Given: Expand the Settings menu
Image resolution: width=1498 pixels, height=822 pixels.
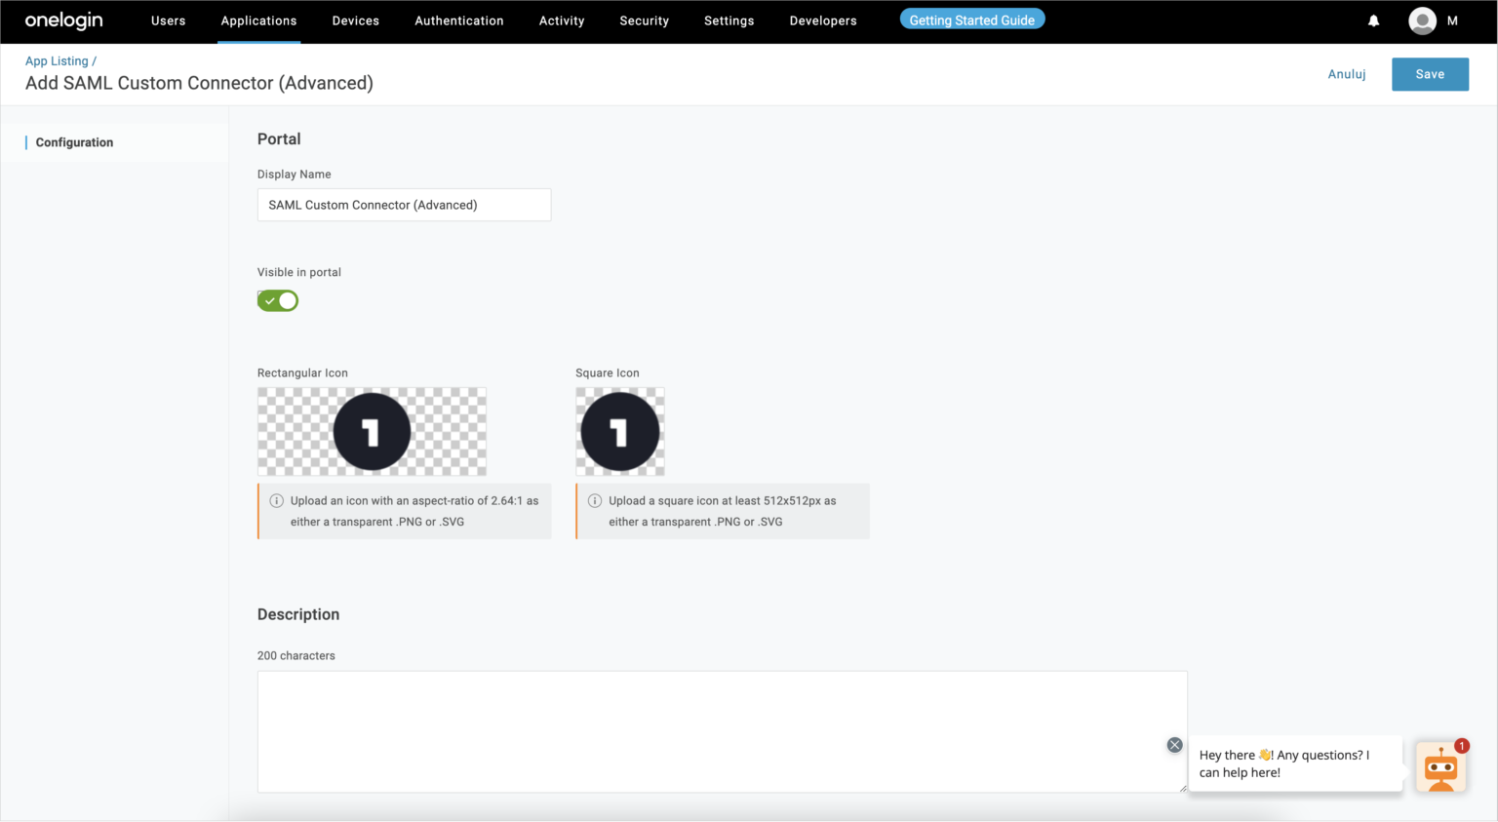Looking at the screenshot, I should tap(729, 20).
